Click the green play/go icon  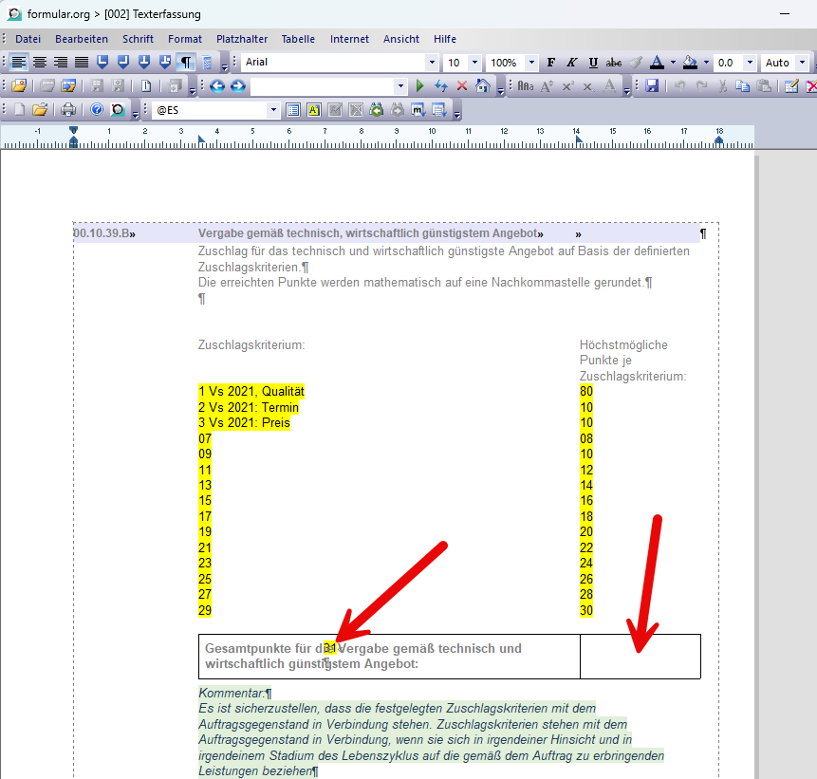420,86
